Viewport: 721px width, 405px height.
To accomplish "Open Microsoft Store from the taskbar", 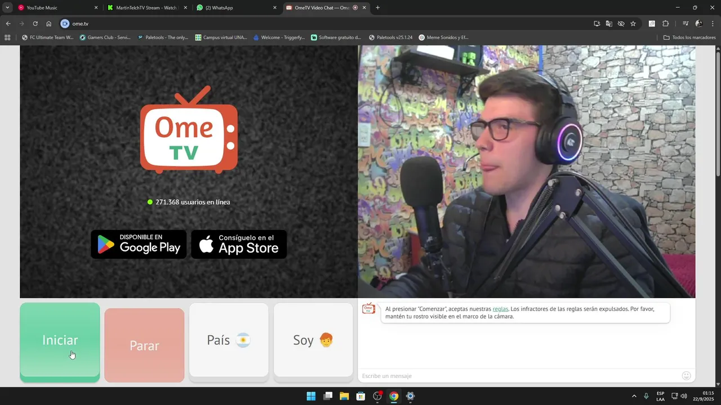I will coord(360,396).
